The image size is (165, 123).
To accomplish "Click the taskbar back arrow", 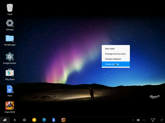I will pyautogui.click(x=15, y=120).
